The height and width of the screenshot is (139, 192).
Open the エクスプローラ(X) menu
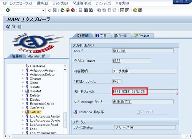(x=21, y=3)
